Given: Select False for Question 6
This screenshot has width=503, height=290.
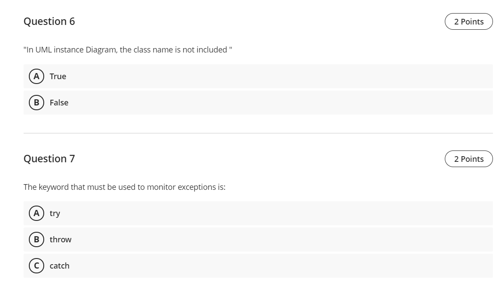Looking at the screenshot, I should 59,102.
